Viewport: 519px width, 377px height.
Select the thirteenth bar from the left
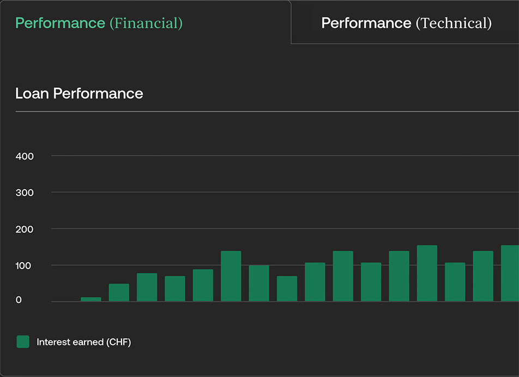coord(427,273)
